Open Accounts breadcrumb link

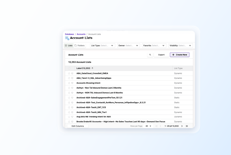pos(81,34)
